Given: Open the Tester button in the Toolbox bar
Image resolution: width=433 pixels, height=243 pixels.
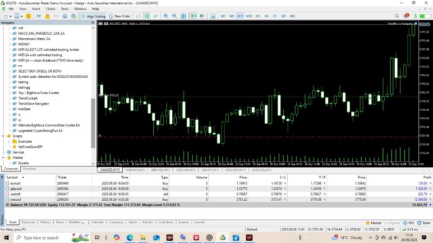Looking at the screenshot, I should point(424,223).
